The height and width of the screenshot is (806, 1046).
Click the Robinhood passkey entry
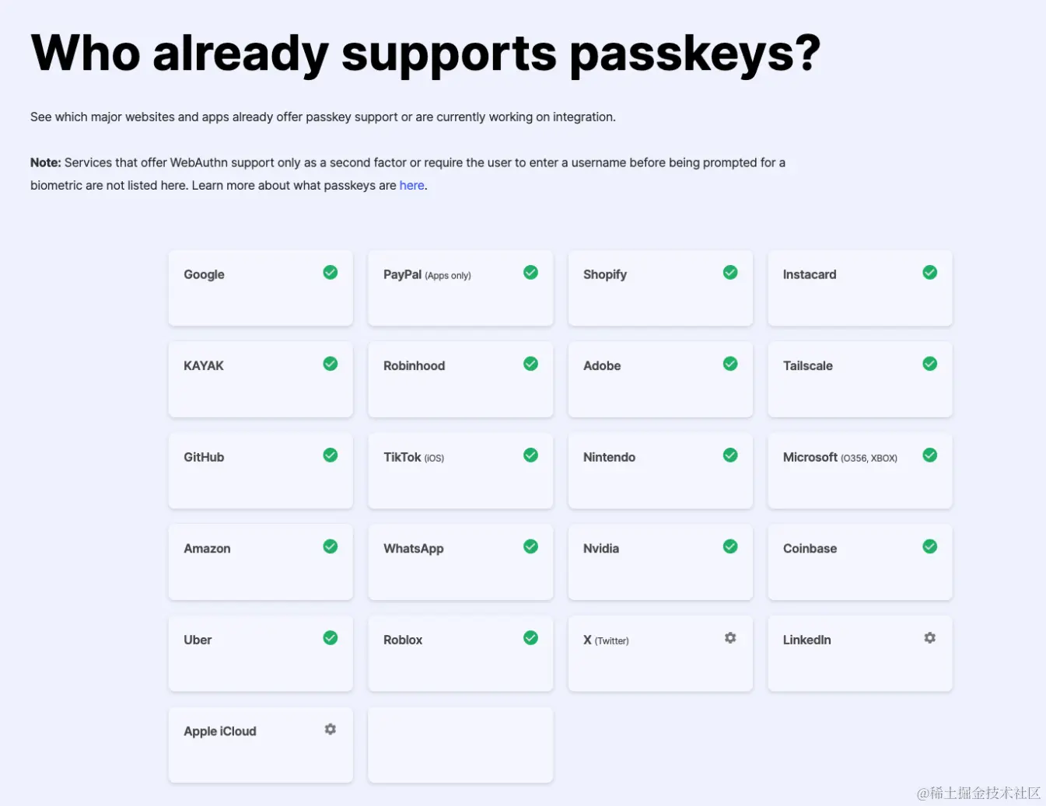pos(460,379)
